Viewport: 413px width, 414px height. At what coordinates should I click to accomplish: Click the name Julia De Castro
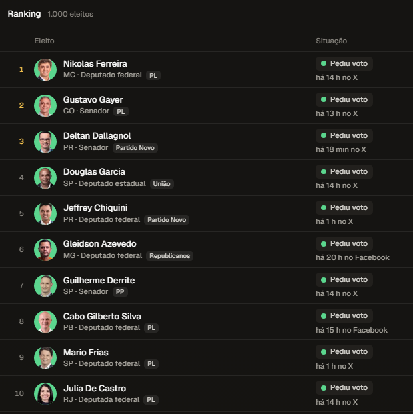(95, 389)
